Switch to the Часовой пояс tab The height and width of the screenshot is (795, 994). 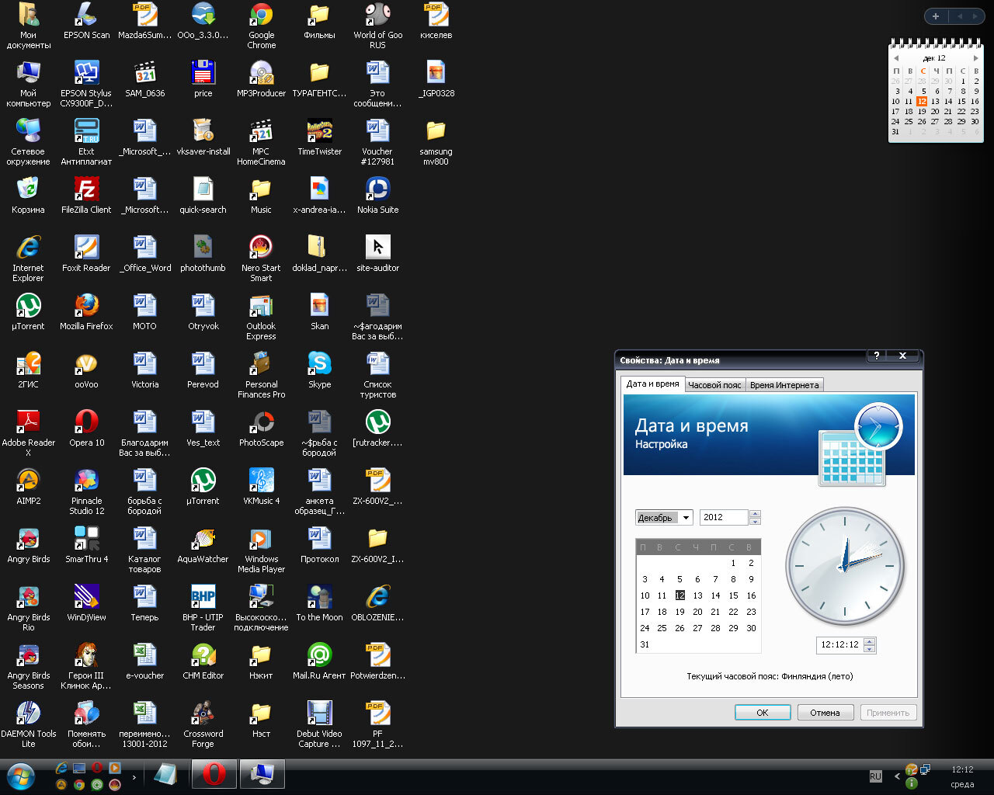(x=714, y=385)
